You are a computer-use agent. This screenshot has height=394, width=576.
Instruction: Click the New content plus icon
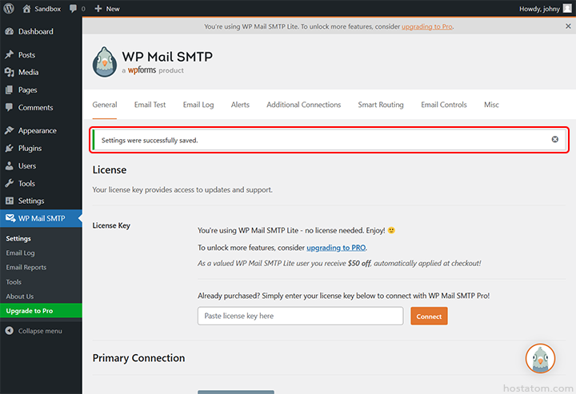tap(98, 9)
